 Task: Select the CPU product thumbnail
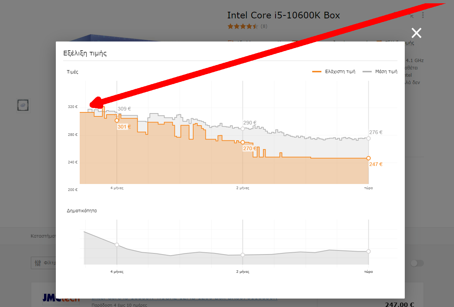coord(24,105)
